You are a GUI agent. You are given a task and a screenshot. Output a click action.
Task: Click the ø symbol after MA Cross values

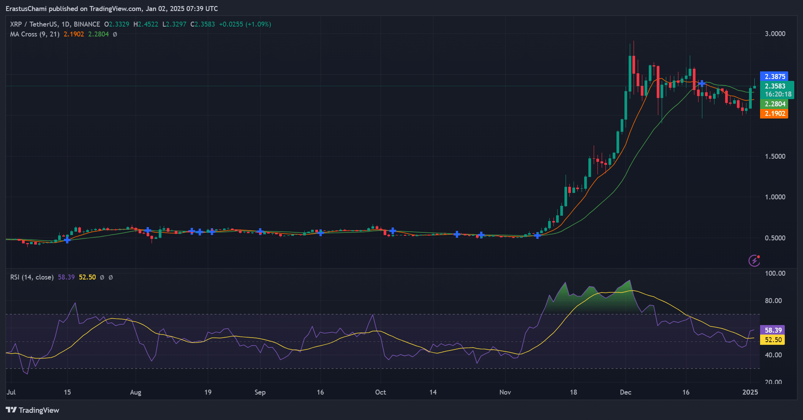tap(115, 34)
